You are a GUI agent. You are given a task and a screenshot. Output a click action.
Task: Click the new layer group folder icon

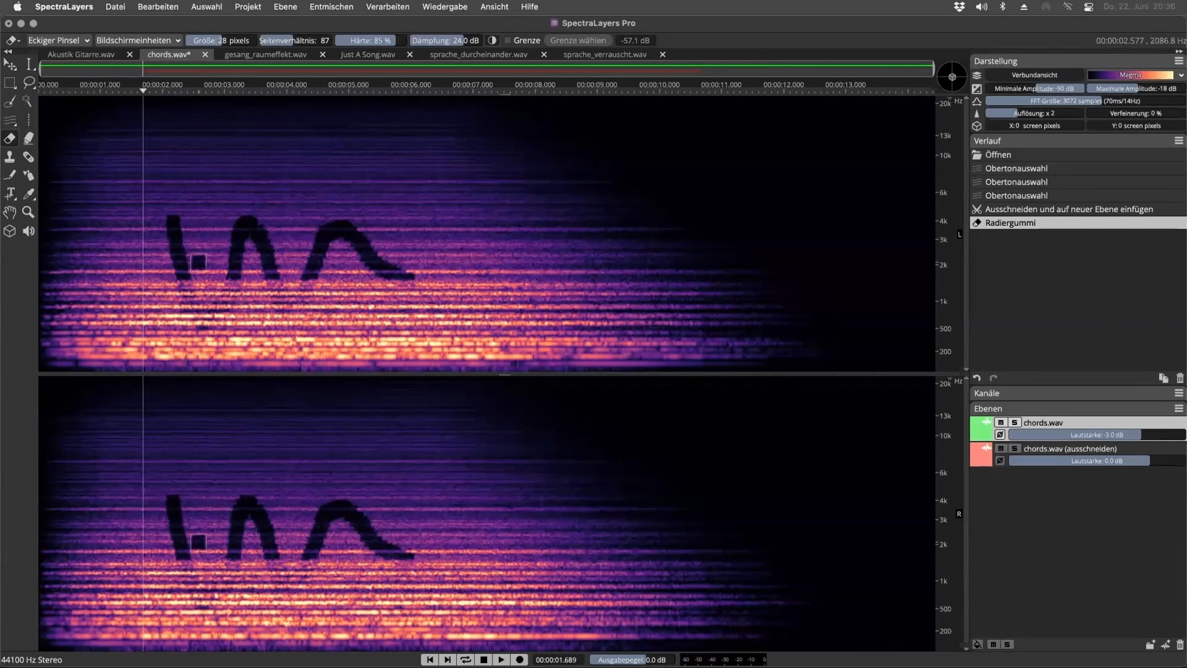tap(1150, 644)
